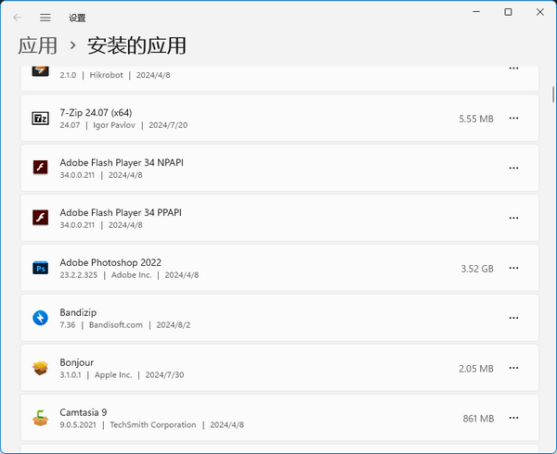Click the Camtasia 9 installer icon
This screenshot has height=454, width=557.
41,418
